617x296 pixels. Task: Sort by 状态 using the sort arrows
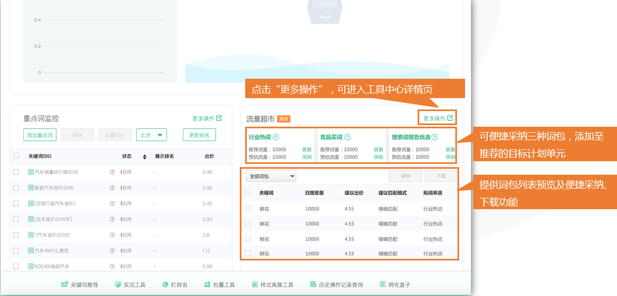click(144, 157)
